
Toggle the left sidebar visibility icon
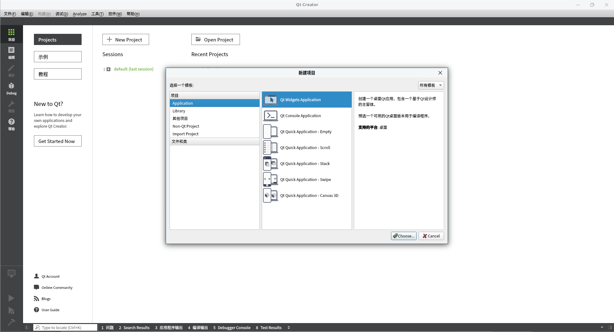click(27, 328)
